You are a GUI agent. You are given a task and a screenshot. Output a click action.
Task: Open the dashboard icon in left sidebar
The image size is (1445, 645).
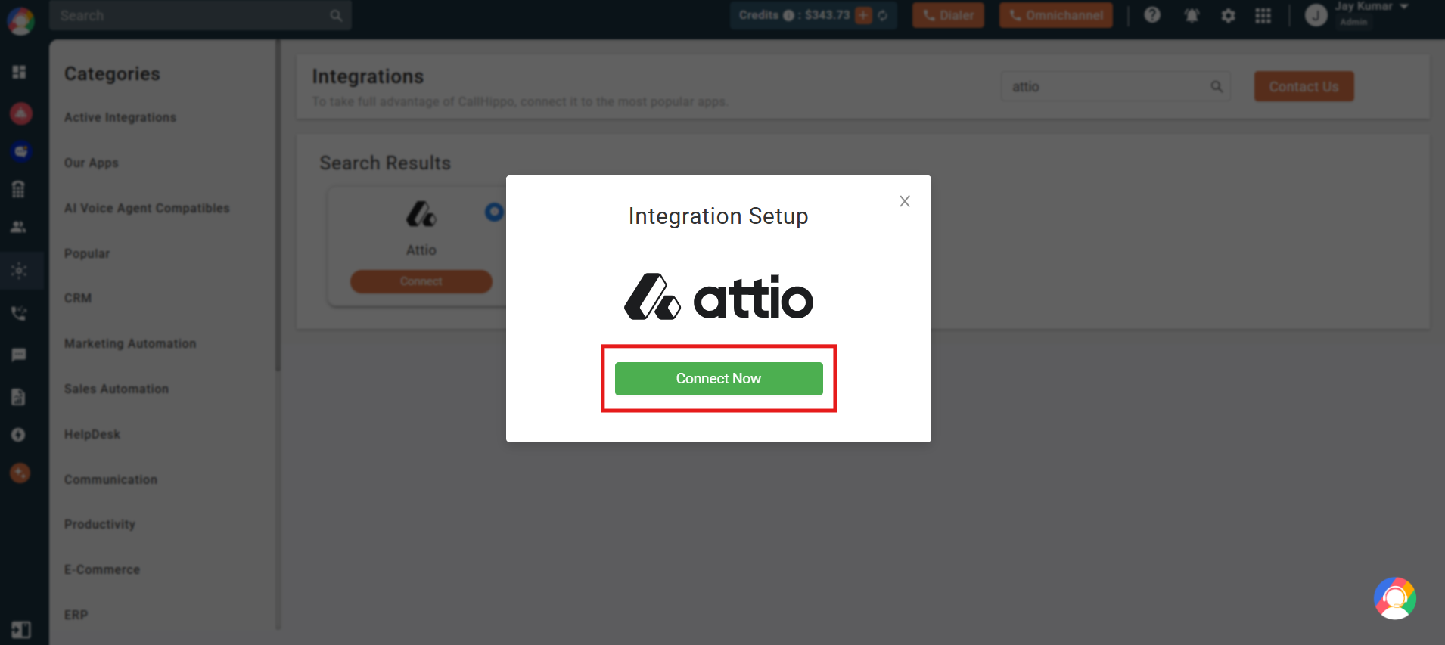click(20, 72)
